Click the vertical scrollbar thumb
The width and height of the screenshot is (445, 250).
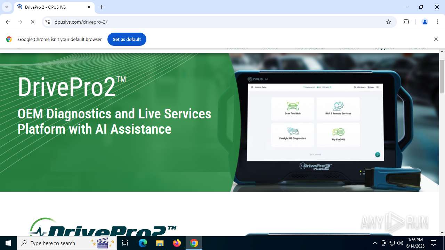click(x=442, y=76)
